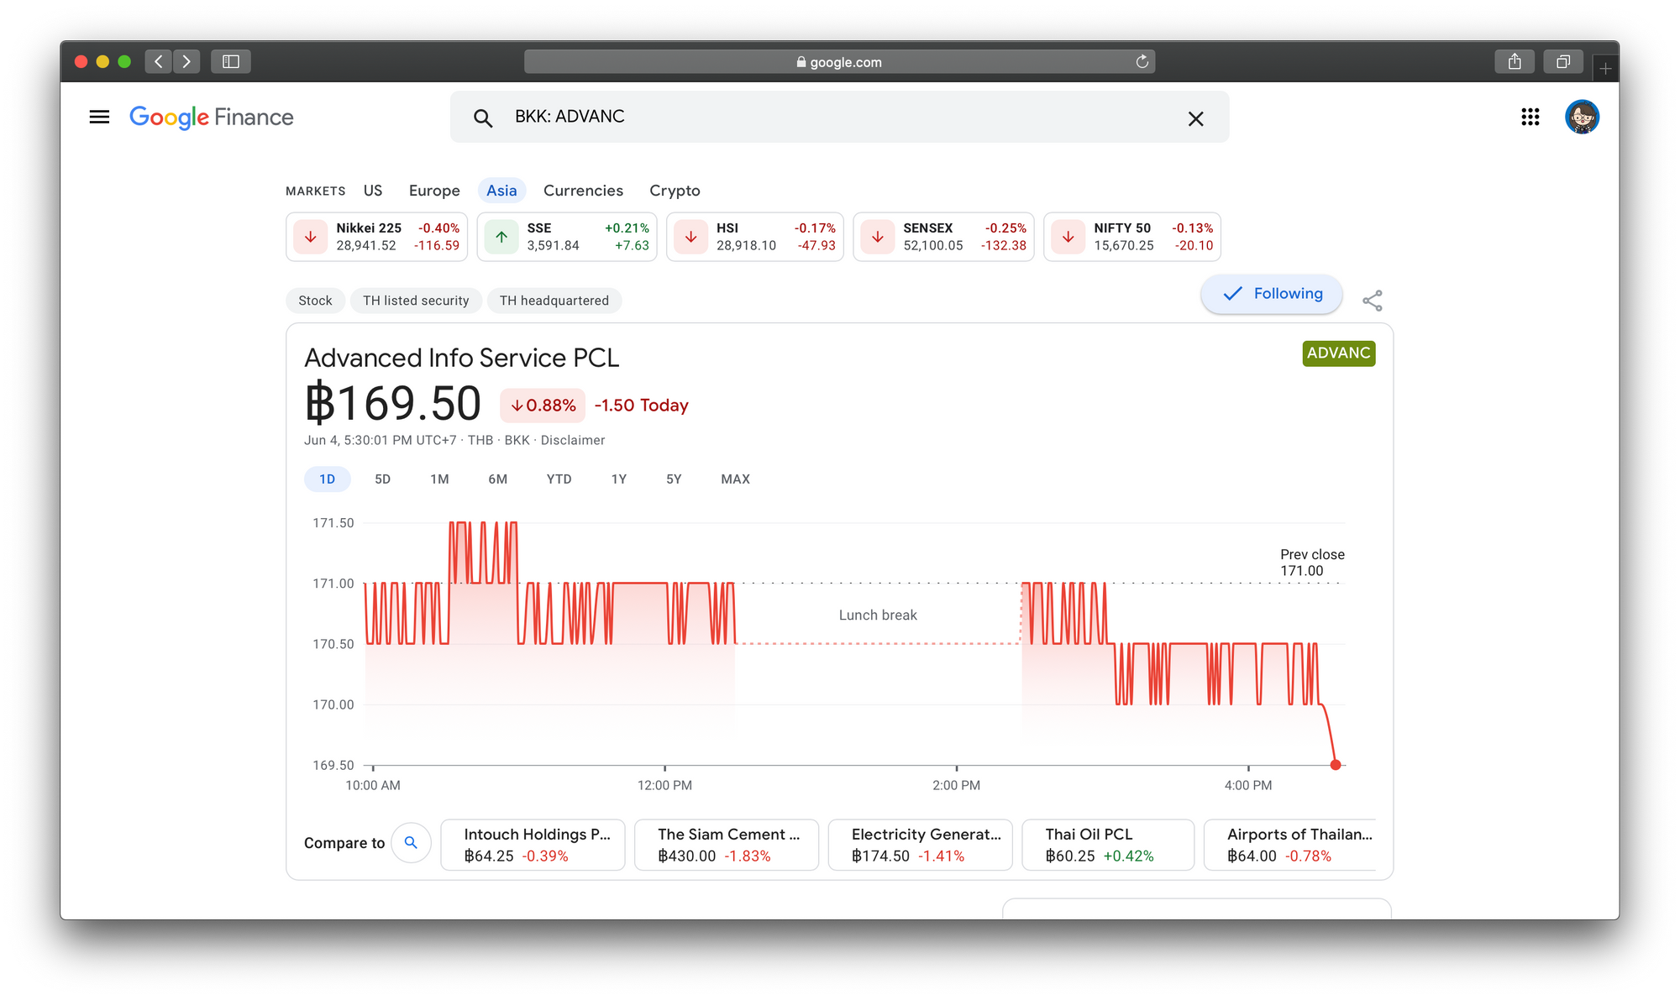Open the account profile avatar
Screen dimensions: 1680x1000
click(x=1581, y=117)
